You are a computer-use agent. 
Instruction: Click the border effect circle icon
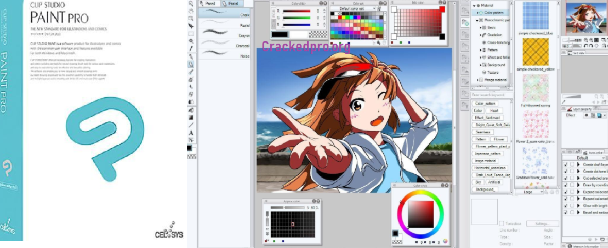pyautogui.click(x=587, y=115)
